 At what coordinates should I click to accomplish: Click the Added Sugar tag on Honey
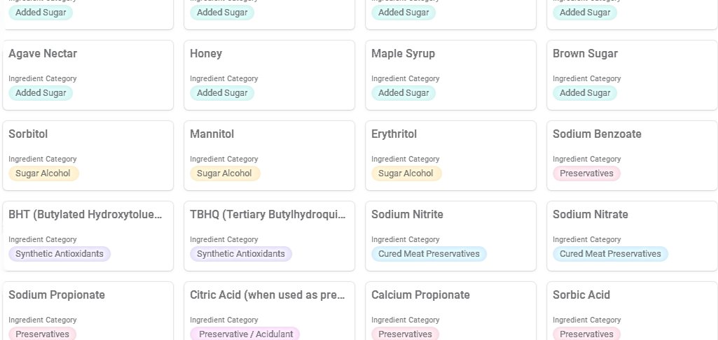click(x=222, y=93)
